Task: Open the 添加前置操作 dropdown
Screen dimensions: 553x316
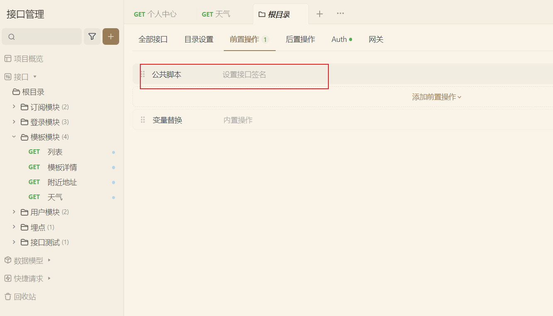Action: click(x=436, y=97)
